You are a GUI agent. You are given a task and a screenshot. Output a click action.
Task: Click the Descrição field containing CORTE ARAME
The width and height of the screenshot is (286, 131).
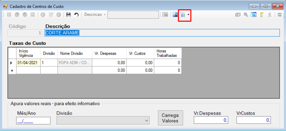[x=162, y=33]
